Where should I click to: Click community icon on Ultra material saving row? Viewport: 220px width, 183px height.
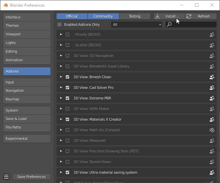point(212,172)
